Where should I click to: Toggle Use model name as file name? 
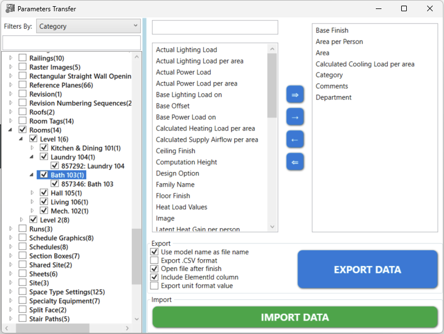pos(154,251)
